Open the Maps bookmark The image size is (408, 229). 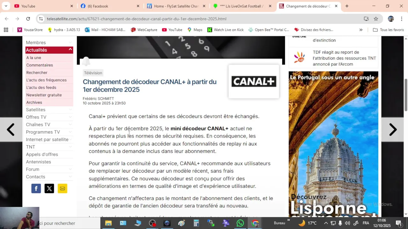tap(195, 30)
